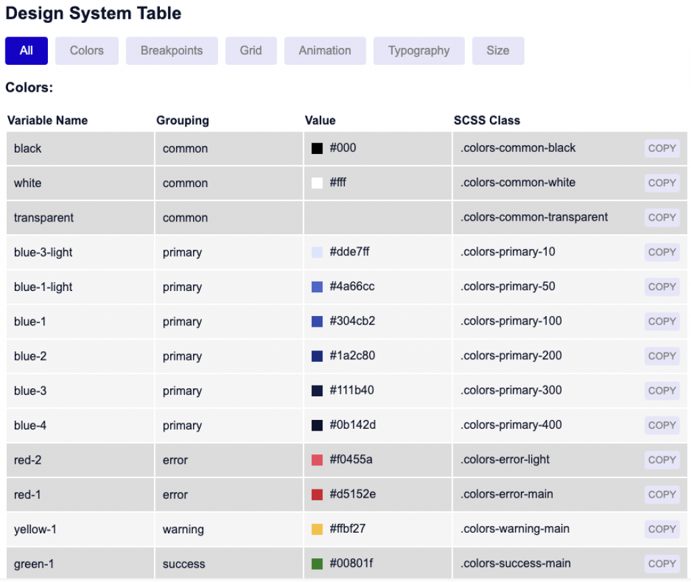
Task: Copy the .colors-primary-10 class
Action: [x=661, y=253]
